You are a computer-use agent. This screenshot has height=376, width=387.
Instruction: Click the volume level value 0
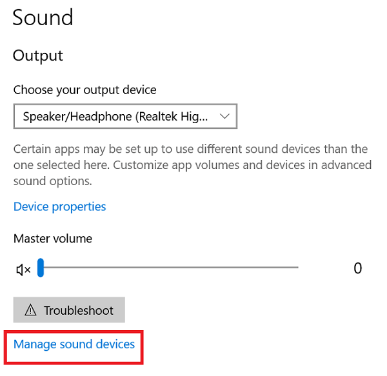[357, 268]
